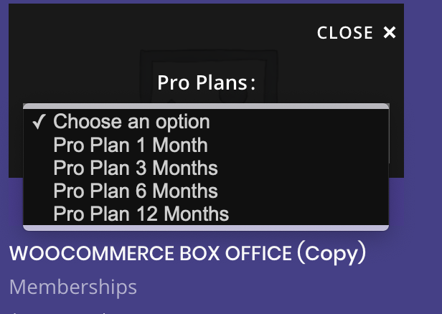Click dropdown list's top gray border
The image size is (442, 314).
point(206,106)
